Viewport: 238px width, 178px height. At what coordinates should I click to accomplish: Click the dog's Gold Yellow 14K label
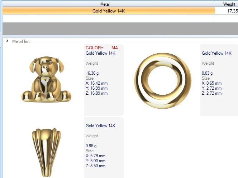coord(100,53)
